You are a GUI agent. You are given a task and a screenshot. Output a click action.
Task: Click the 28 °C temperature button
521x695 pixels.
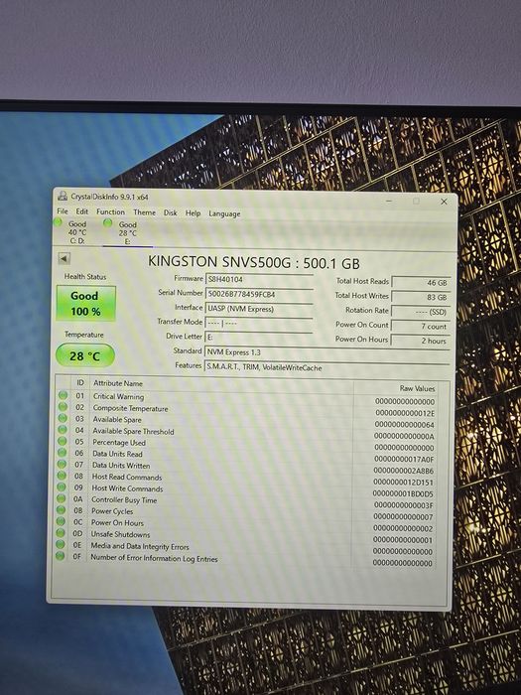click(x=85, y=355)
